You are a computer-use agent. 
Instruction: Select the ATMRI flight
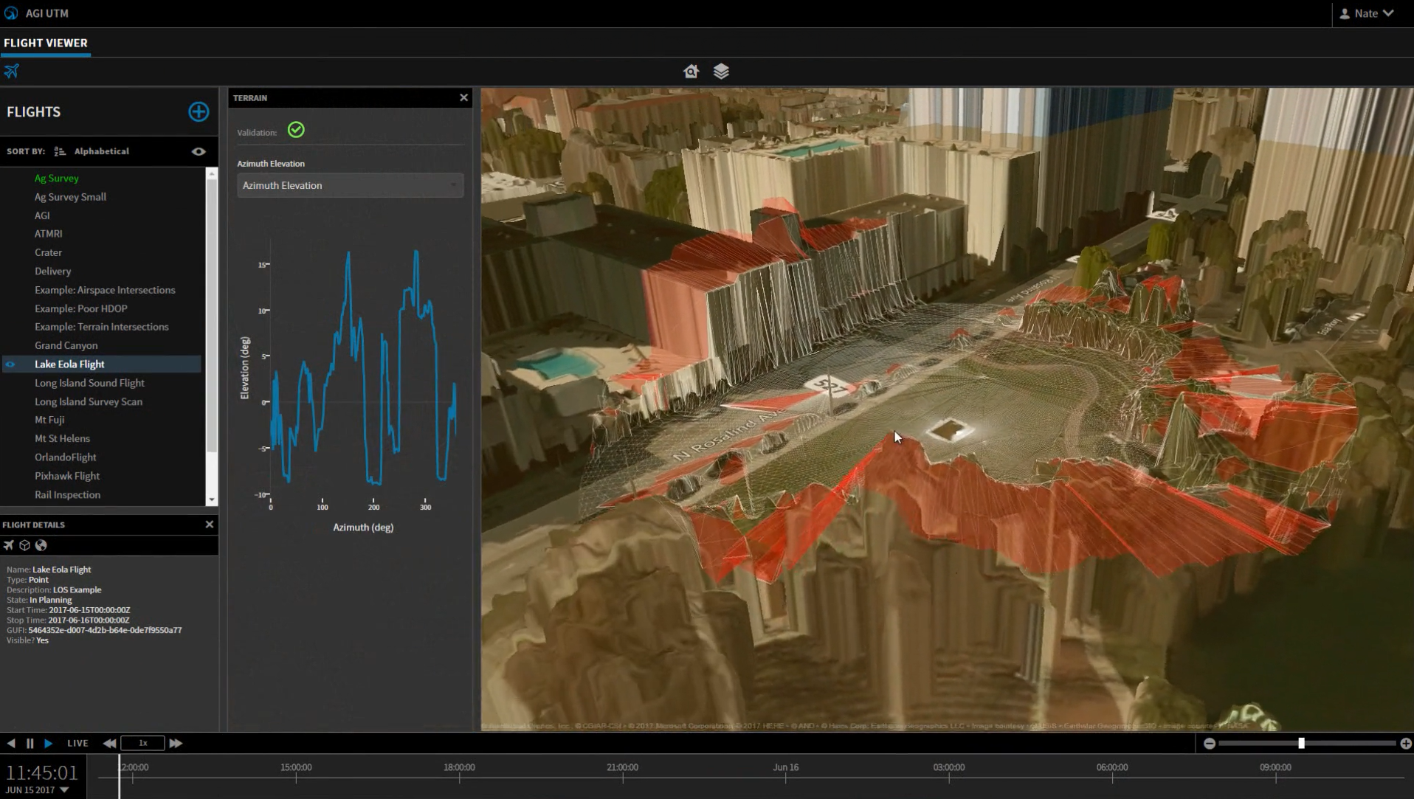[x=48, y=233]
